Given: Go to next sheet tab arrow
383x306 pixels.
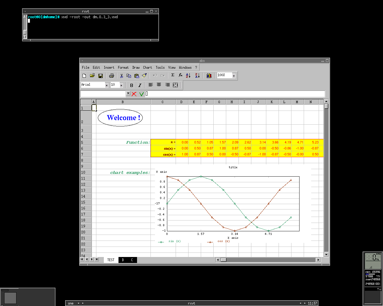Looking at the screenshot, I should tap(92, 259).
